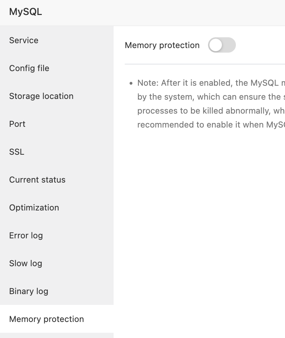This screenshot has width=285, height=338.
Task: Show the Error log
Action: [26, 236]
